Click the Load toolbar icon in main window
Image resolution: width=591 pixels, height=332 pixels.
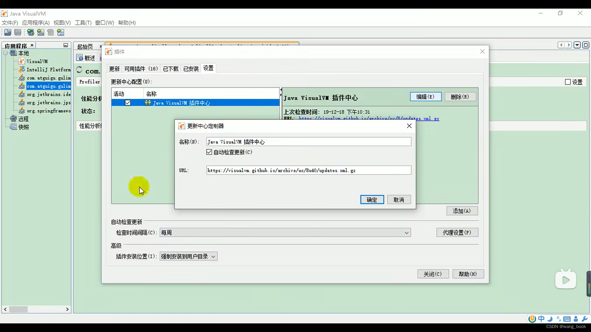8,32
